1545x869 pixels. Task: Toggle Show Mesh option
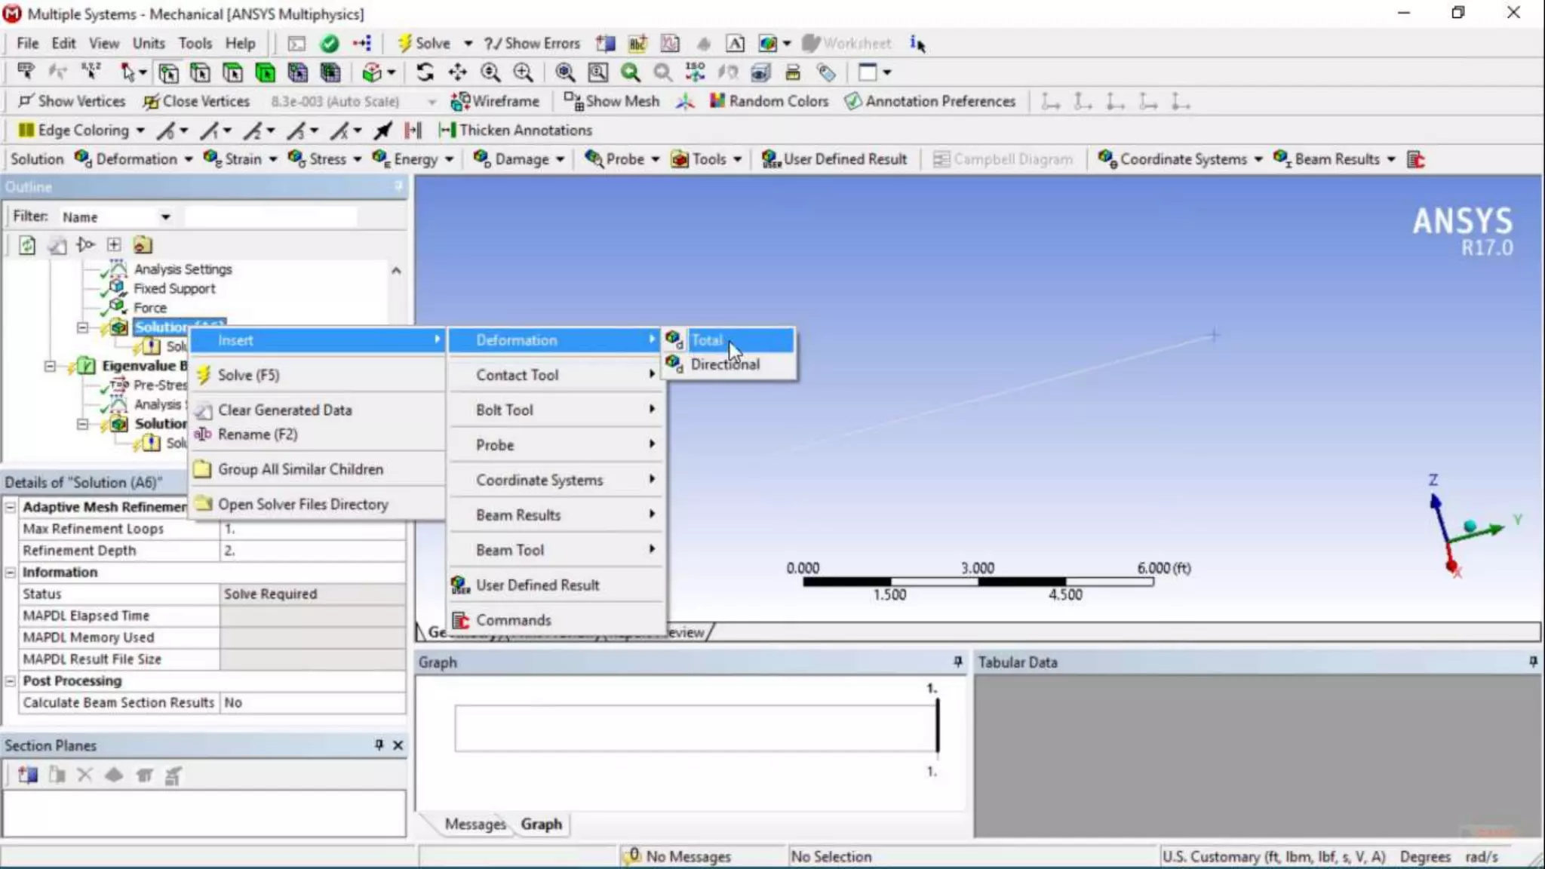612,101
